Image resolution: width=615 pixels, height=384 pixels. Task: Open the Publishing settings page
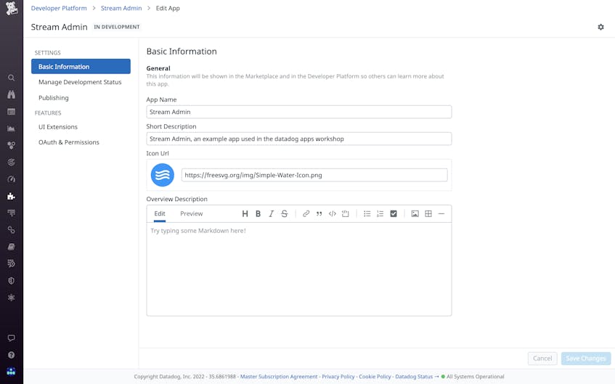53,98
